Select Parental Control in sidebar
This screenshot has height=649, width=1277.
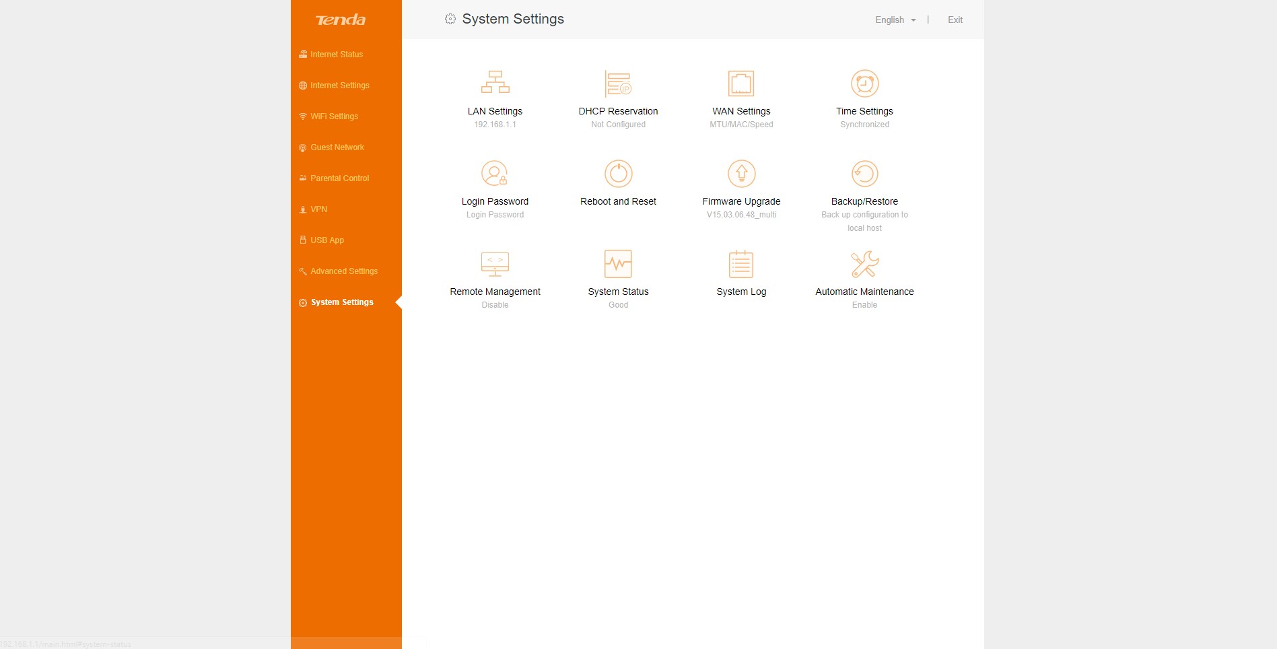tap(340, 178)
